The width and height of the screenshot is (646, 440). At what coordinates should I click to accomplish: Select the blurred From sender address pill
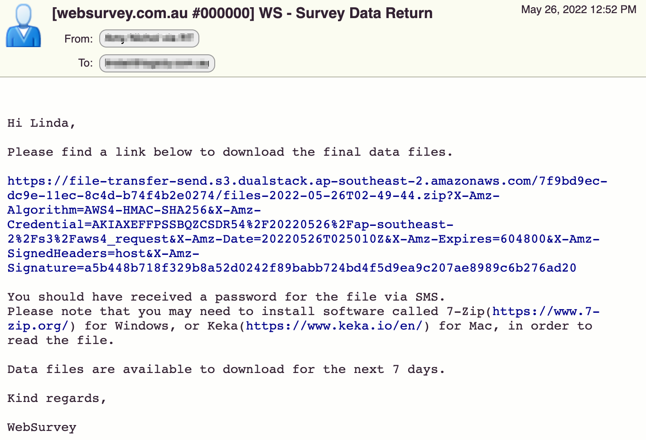point(149,38)
